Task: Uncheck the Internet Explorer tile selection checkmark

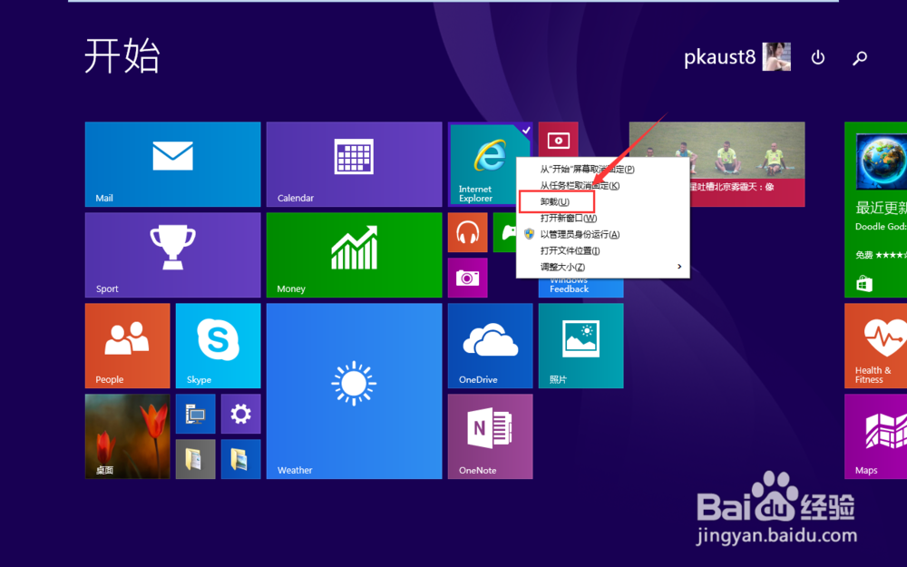Action: click(x=525, y=130)
